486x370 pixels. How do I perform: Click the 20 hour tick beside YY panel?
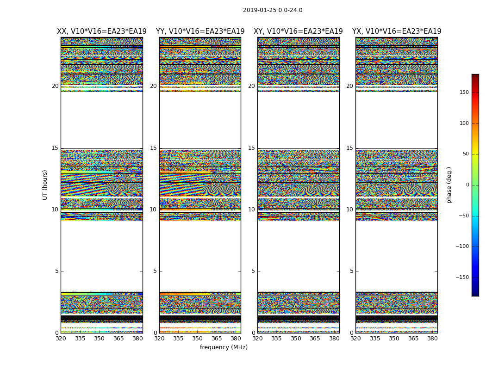coord(153,86)
